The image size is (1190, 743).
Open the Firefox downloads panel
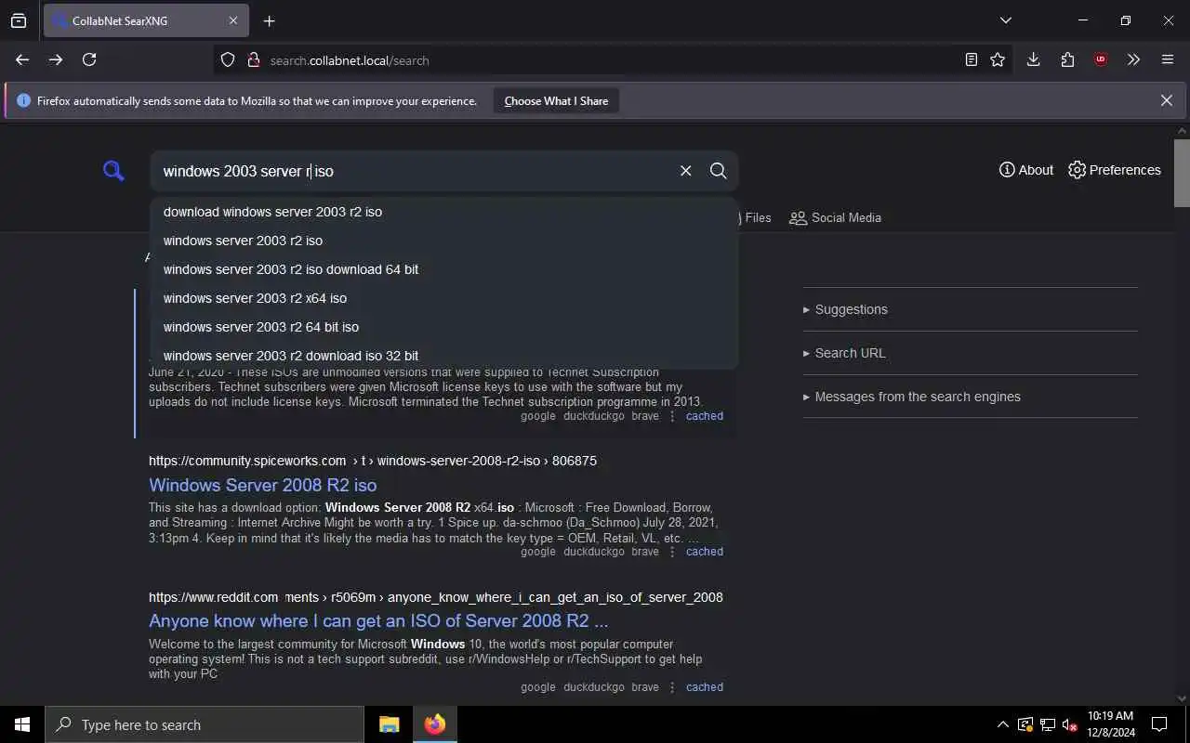1033,59
